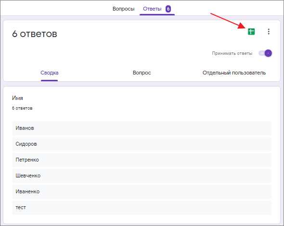Toggle the Принимать ответы switch
The width and height of the screenshot is (284, 226).
pyautogui.click(x=266, y=53)
